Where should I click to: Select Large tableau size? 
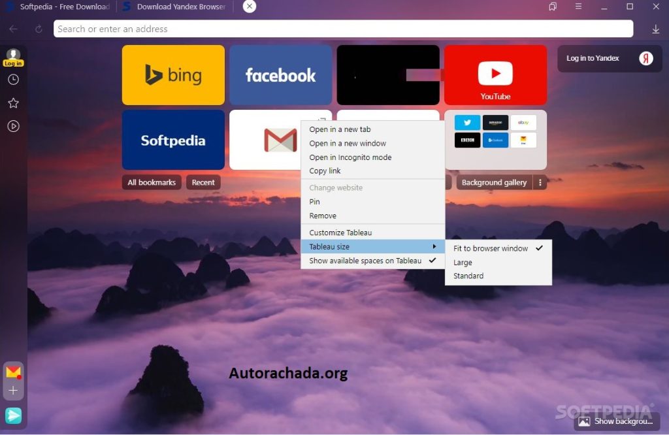point(498,263)
